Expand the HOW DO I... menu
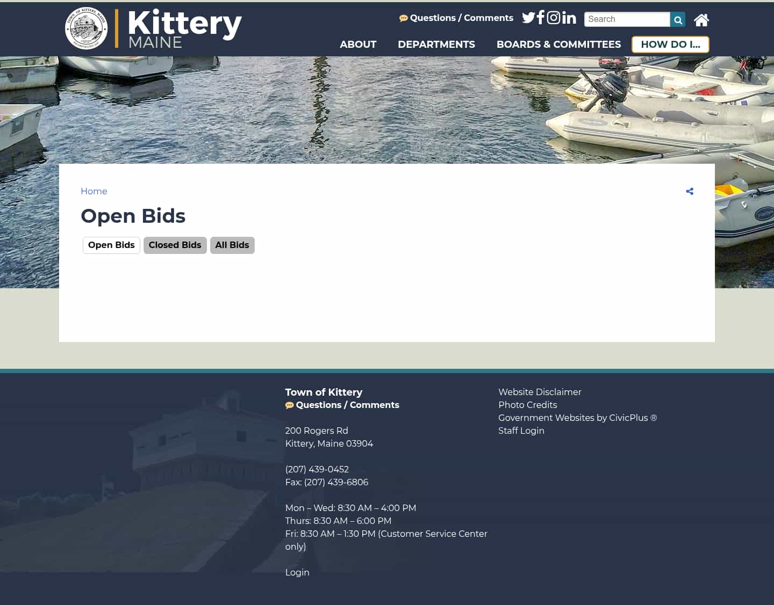The height and width of the screenshot is (605, 774). coord(670,45)
